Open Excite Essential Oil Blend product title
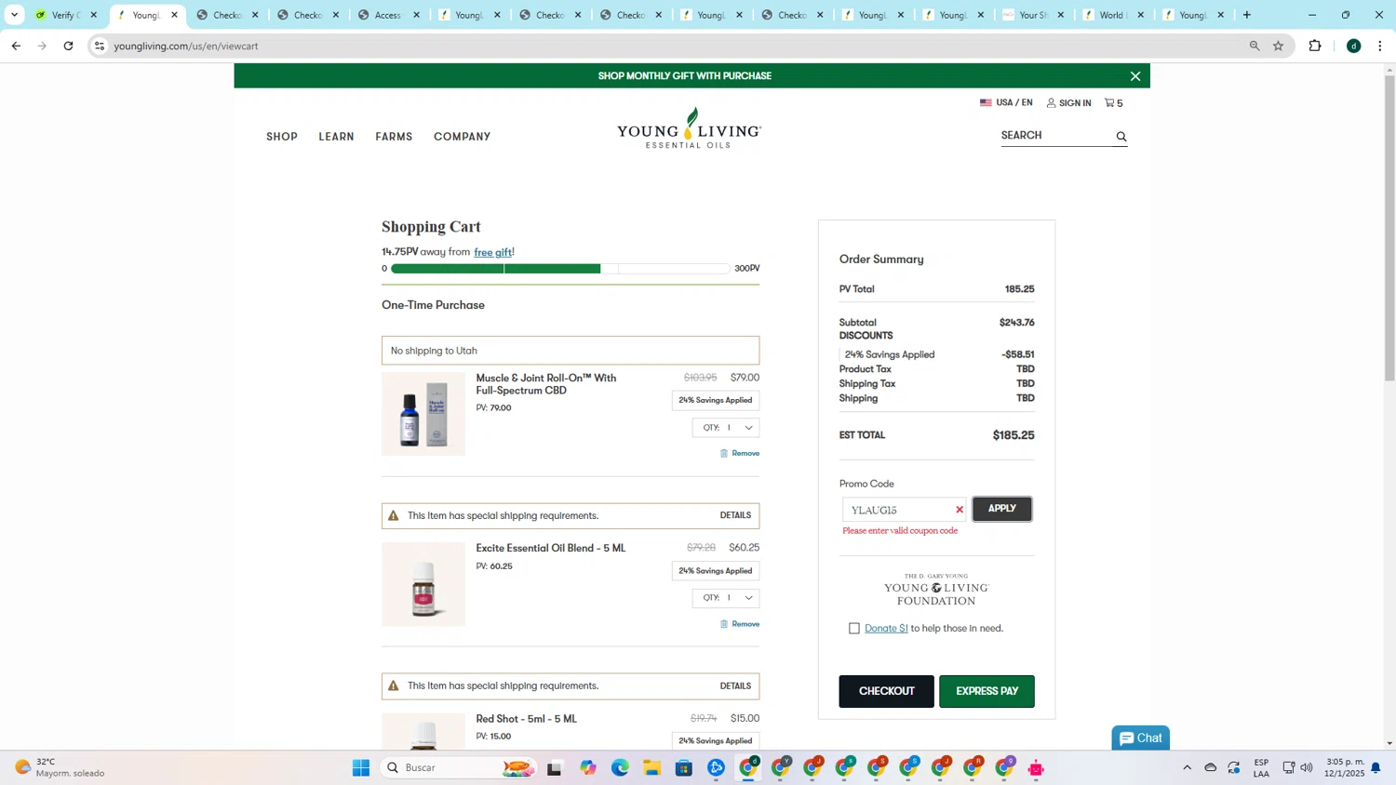The image size is (1396, 785). tap(551, 549)
